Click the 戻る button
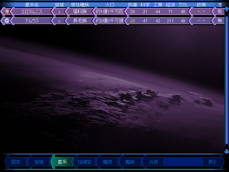This screenshot has height=172, width=229. (x=213, y=162)
